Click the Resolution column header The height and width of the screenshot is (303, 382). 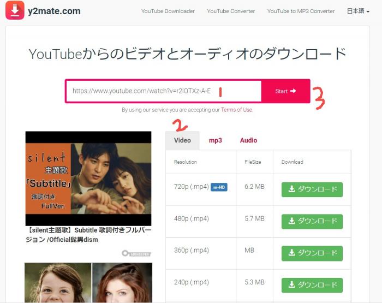[185, 162]
